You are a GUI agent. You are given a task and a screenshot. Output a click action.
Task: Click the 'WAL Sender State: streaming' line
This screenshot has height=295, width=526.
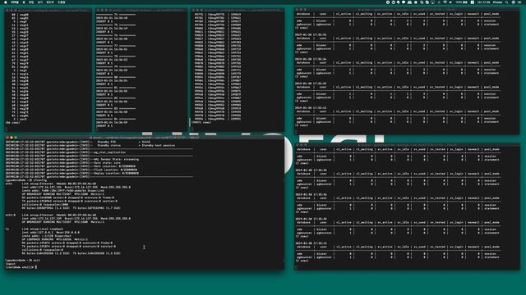(72, 159)
